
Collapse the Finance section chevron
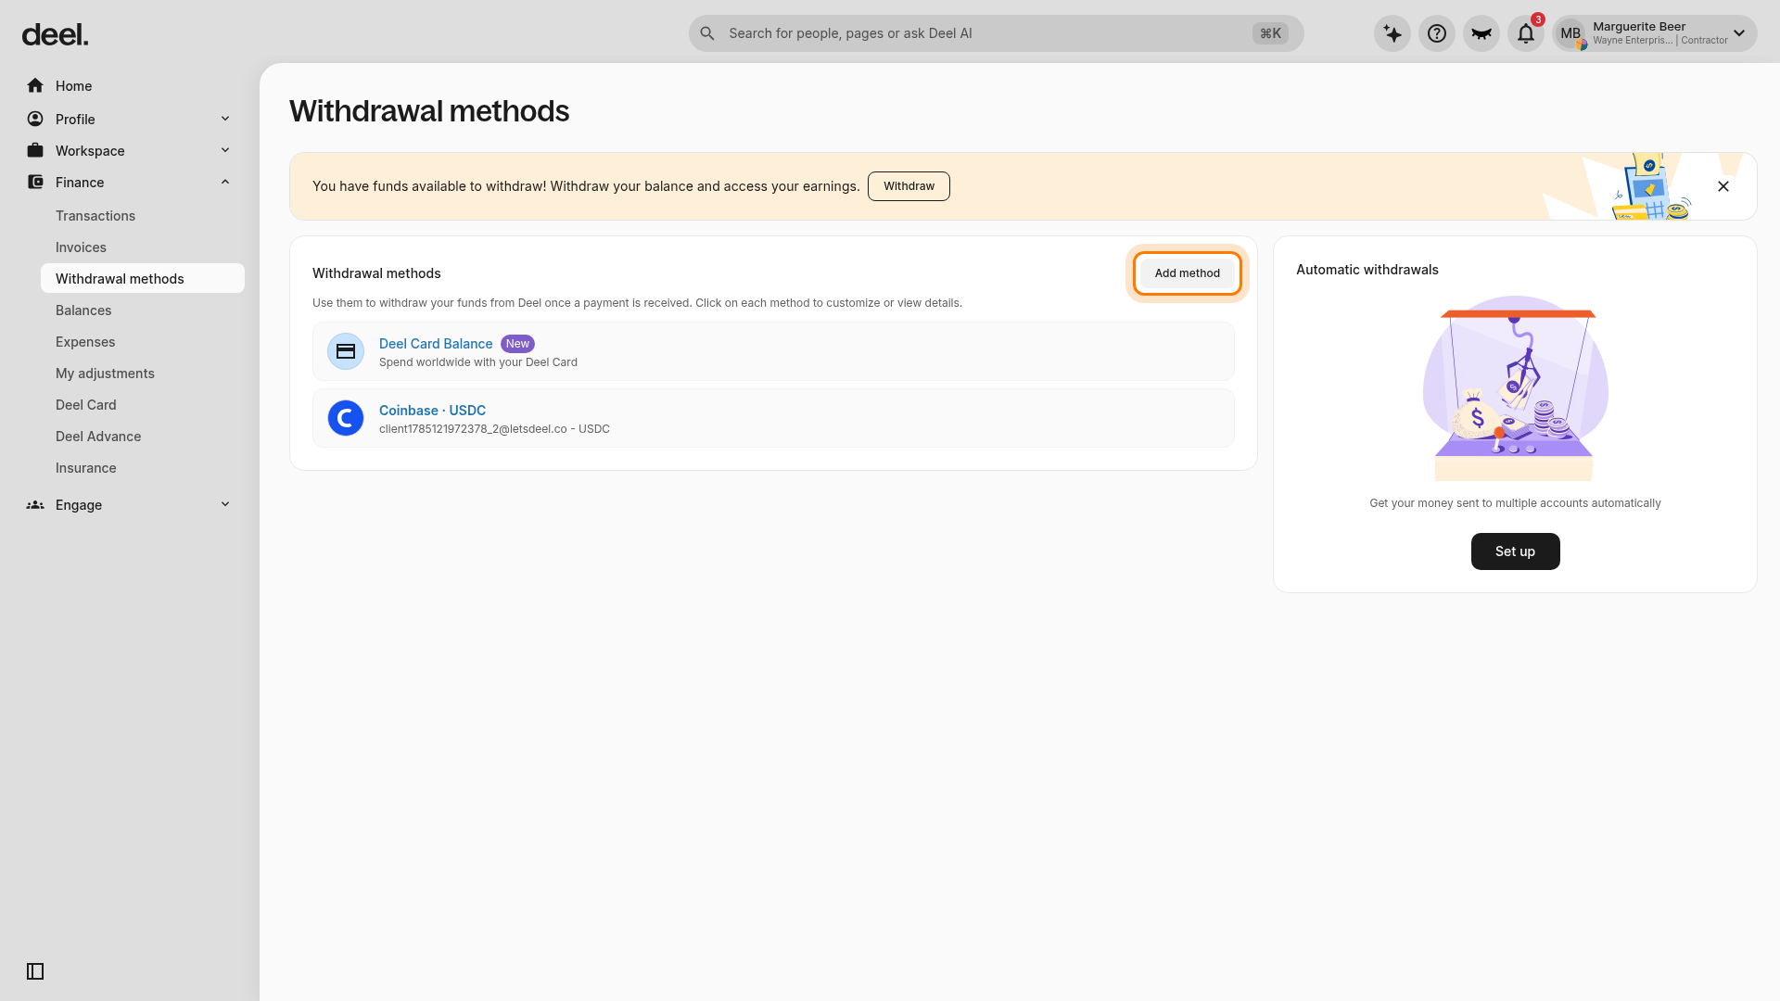(x=225, y=182)
